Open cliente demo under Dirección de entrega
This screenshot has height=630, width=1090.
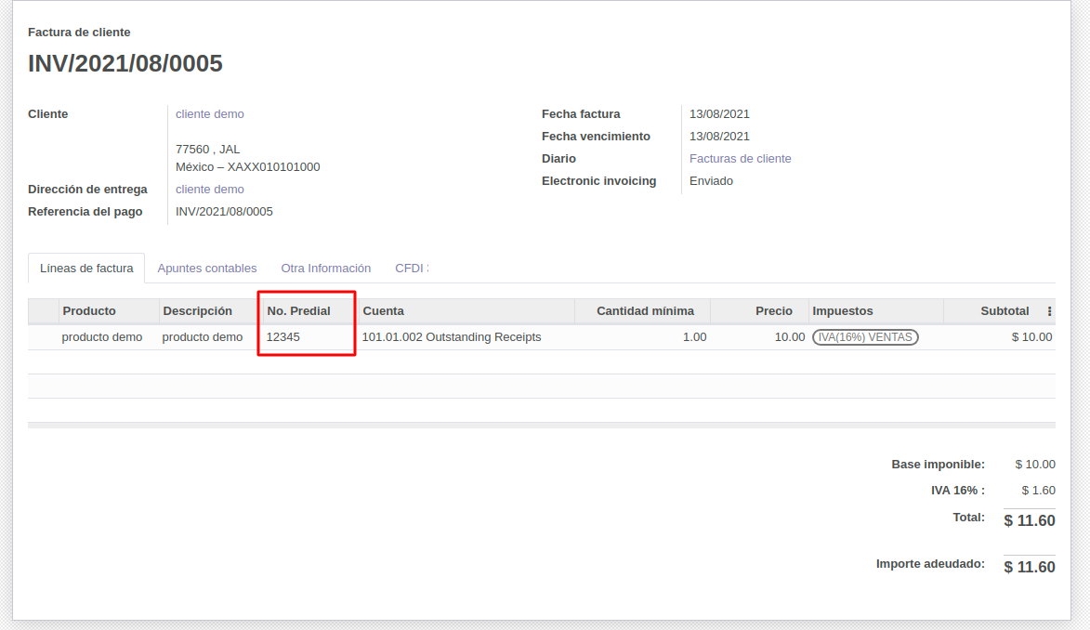coord(210,190)
